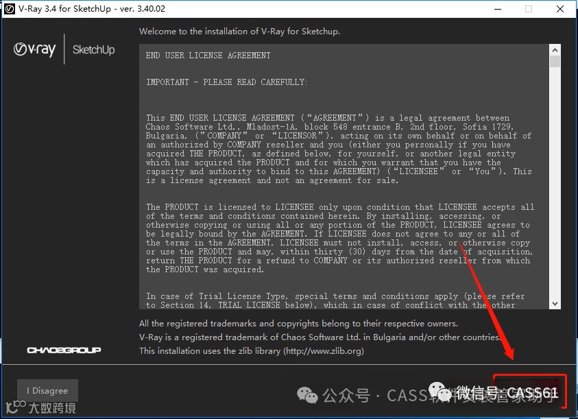Click the disabled maximize button in title bar

pyautogui.click(x=529, y=9)
